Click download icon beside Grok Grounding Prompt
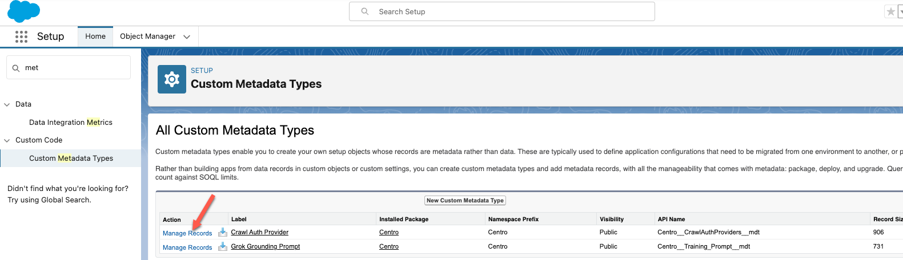 click(223, 247)
